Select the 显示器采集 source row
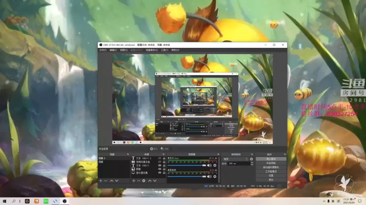The width and height of the screenshot is (366, 205). (148, 173)
